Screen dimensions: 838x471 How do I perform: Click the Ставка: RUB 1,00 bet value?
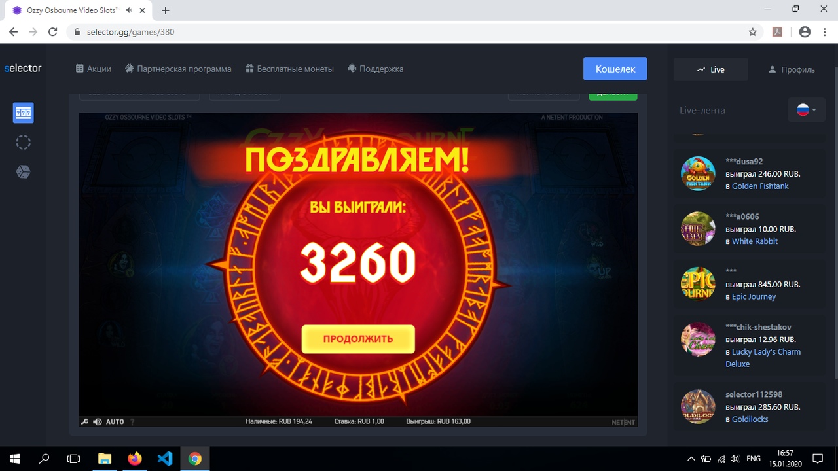click(x=359, y=422)
